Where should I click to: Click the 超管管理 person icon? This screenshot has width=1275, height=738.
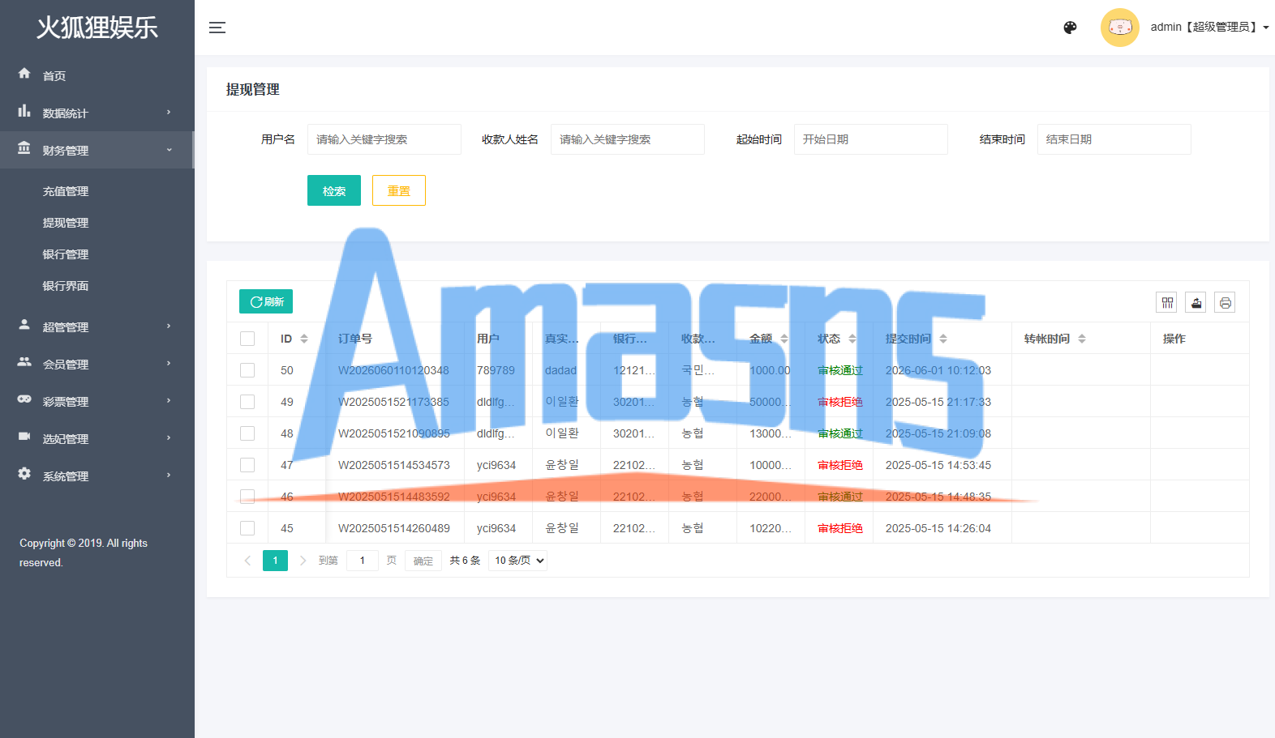click(x=24, y=325)
